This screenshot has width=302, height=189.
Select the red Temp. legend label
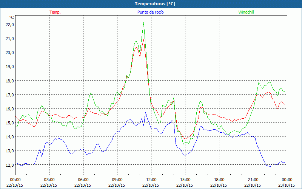tap(55, 12)
